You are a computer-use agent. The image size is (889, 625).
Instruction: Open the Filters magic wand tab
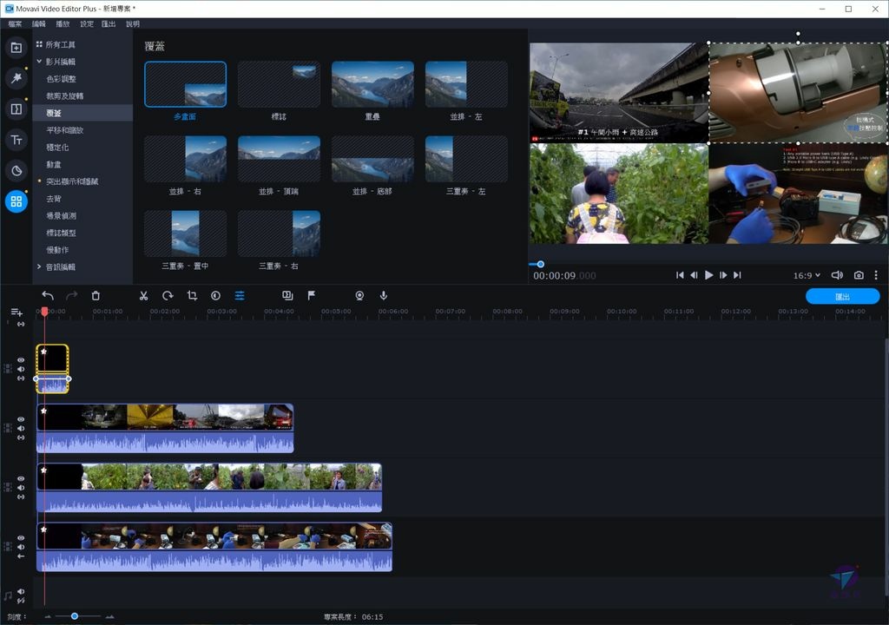16,78
